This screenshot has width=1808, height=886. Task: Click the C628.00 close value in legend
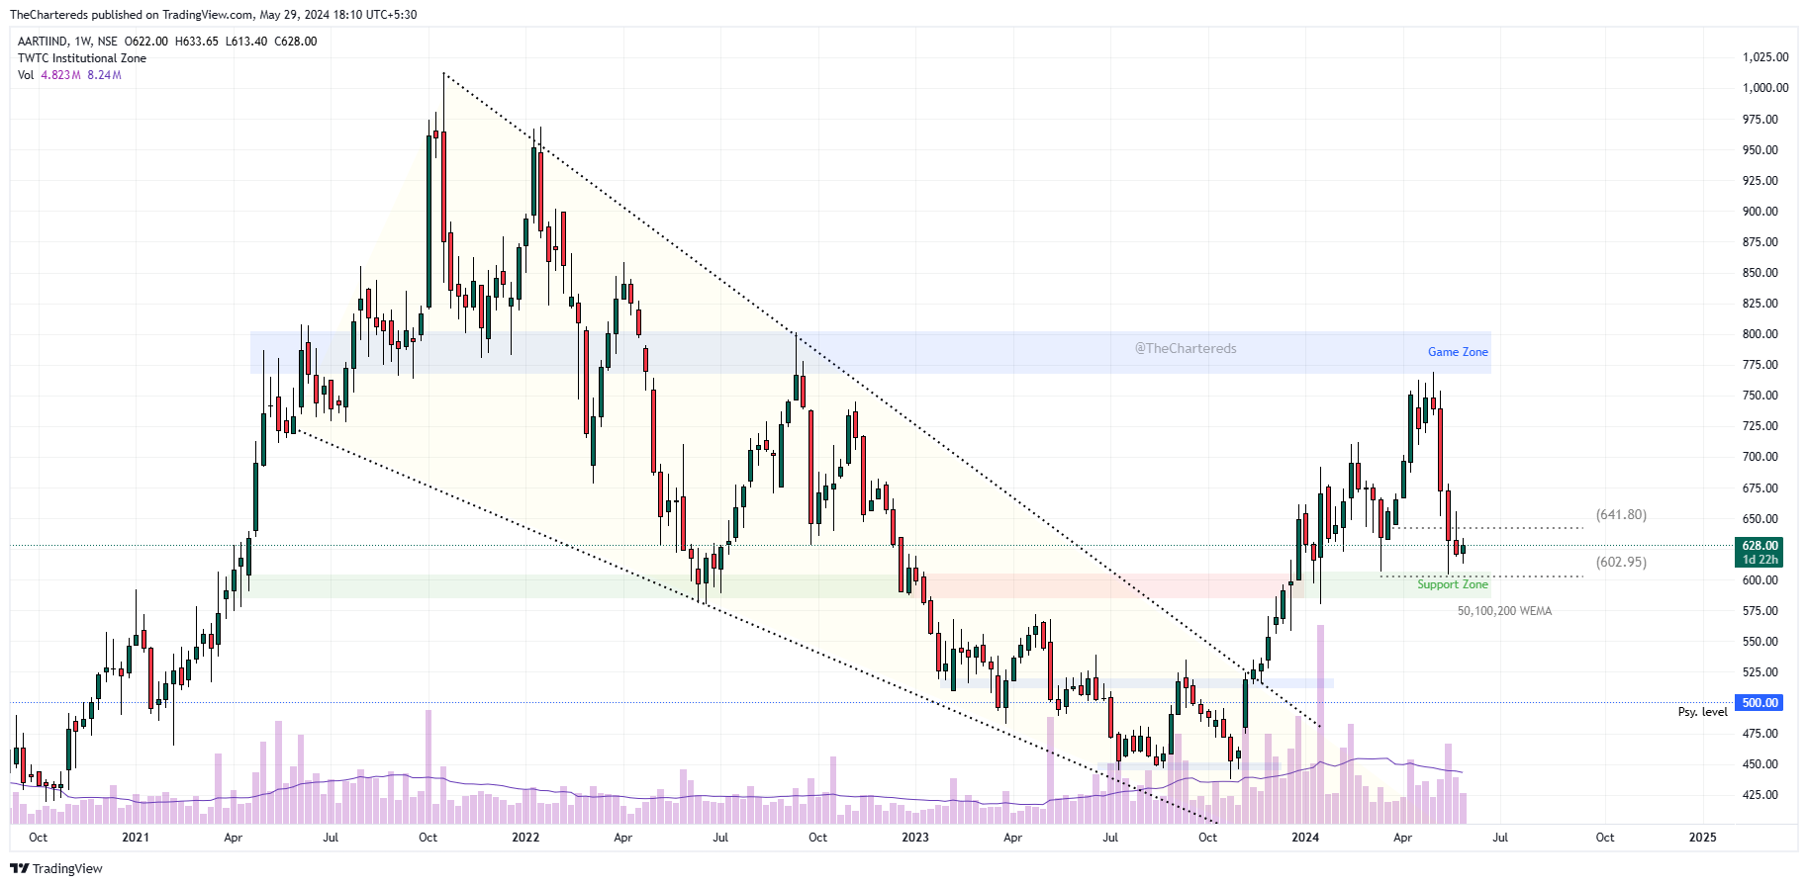pyautogui.click(x=295, y=42)
